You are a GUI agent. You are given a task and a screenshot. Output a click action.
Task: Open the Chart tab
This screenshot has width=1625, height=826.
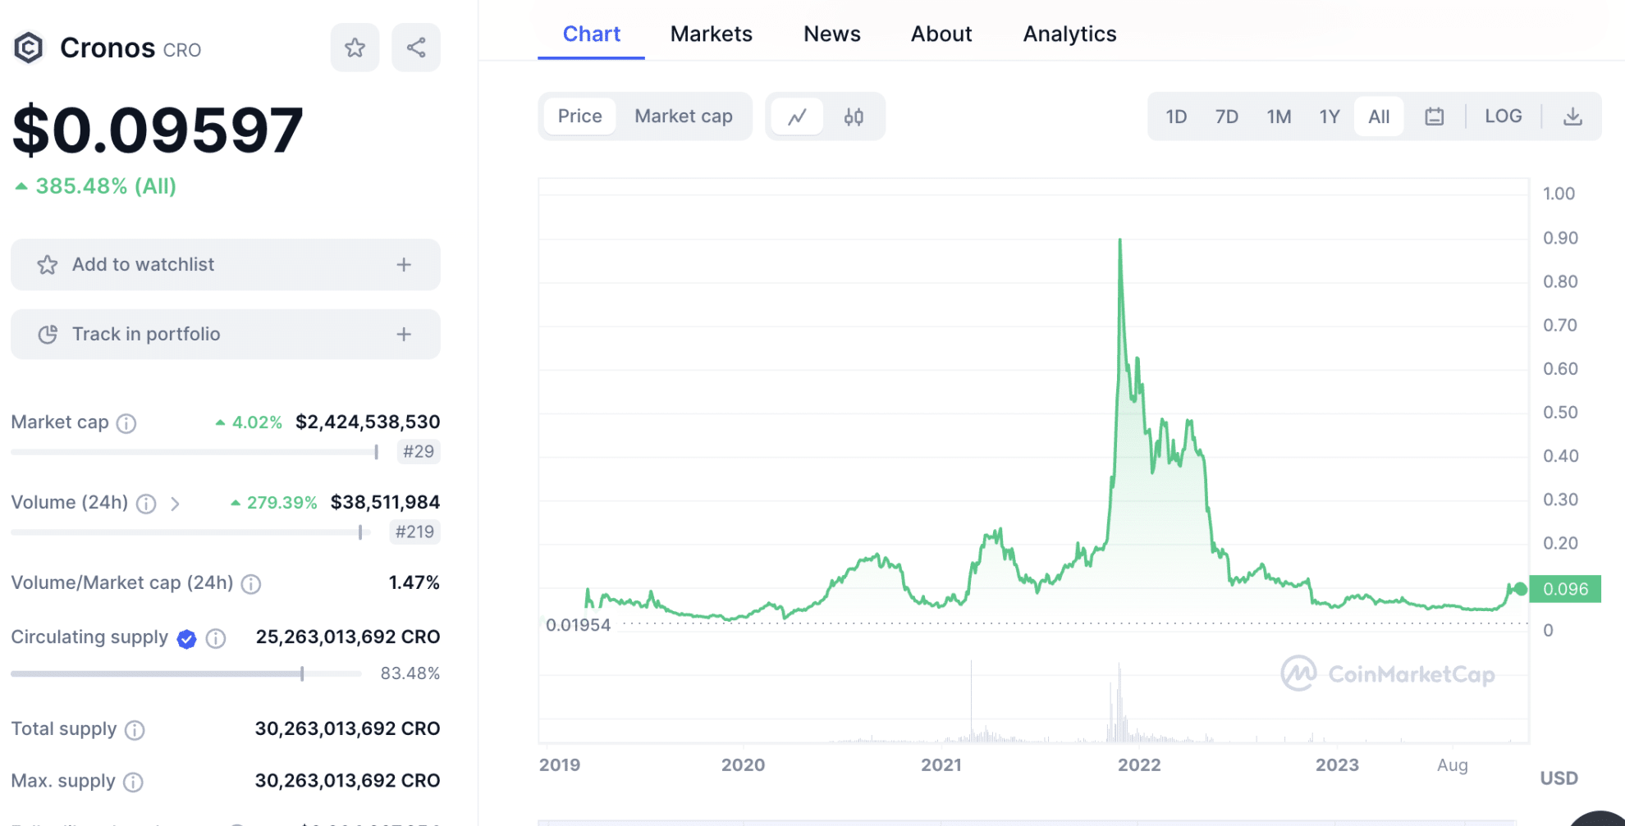(x=591, y=34)
